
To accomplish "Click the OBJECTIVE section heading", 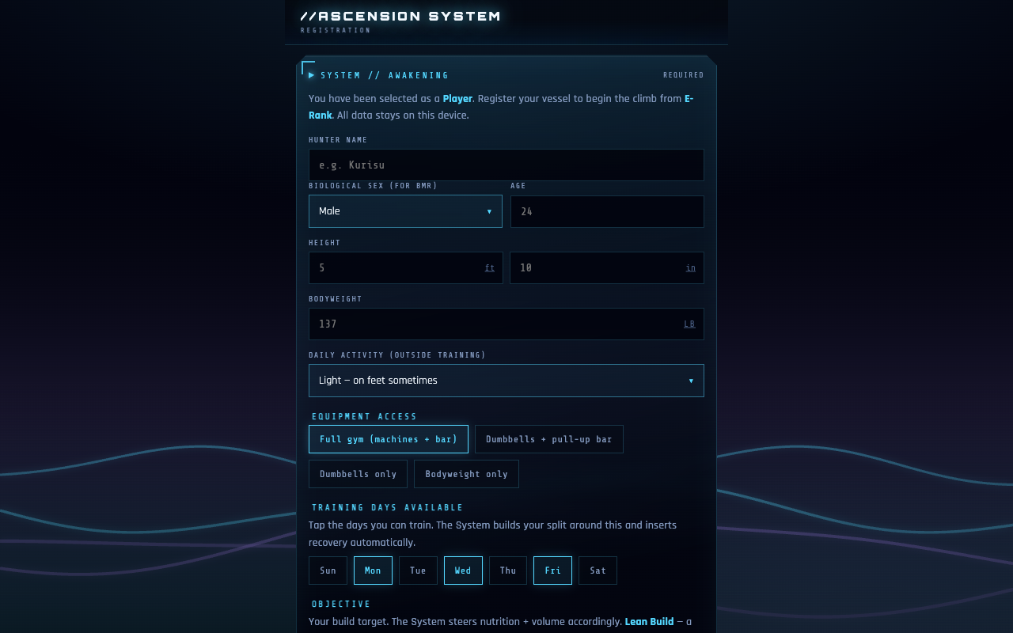I will click(x=341, y=605).
